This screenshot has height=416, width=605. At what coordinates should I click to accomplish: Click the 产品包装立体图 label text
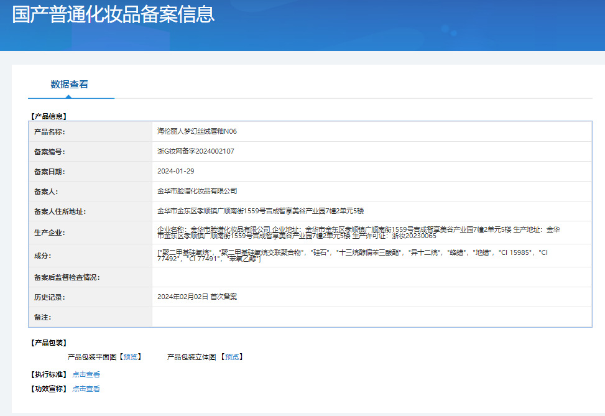192,357
